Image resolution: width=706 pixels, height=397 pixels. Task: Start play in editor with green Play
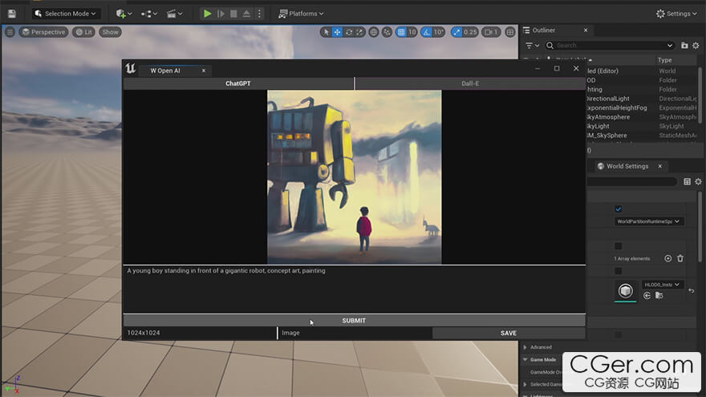click(x=207, y=14)
